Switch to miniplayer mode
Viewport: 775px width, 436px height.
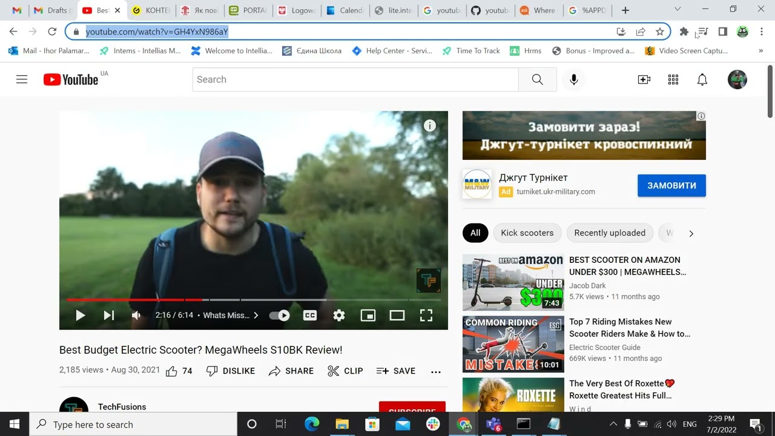coord(368,315)
